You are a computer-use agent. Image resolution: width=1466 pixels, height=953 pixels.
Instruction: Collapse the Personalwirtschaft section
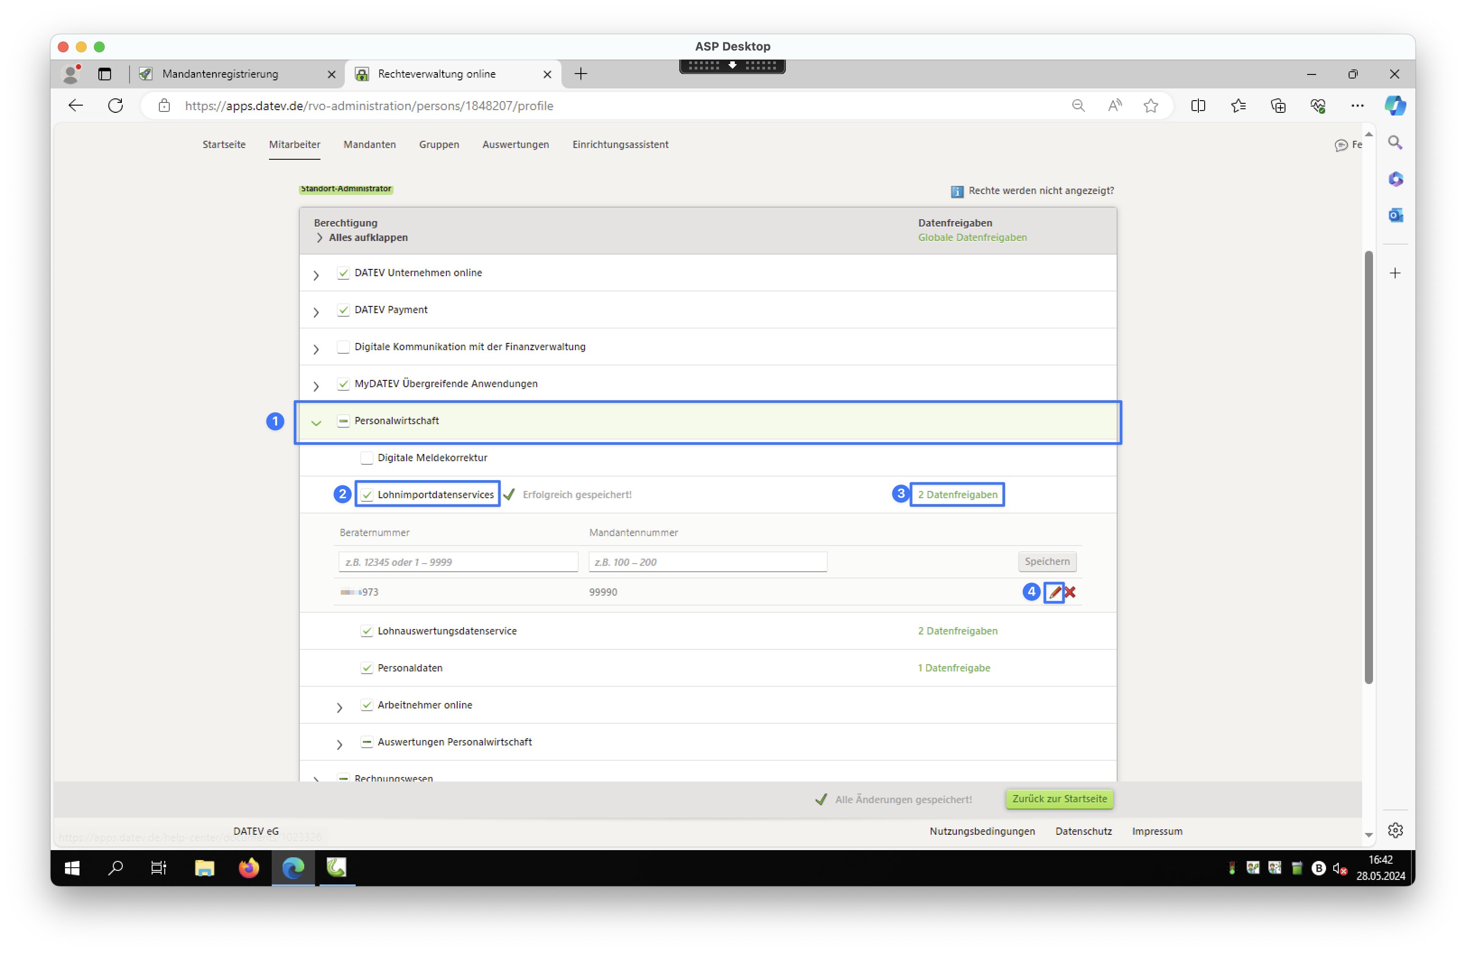[316, 422]
